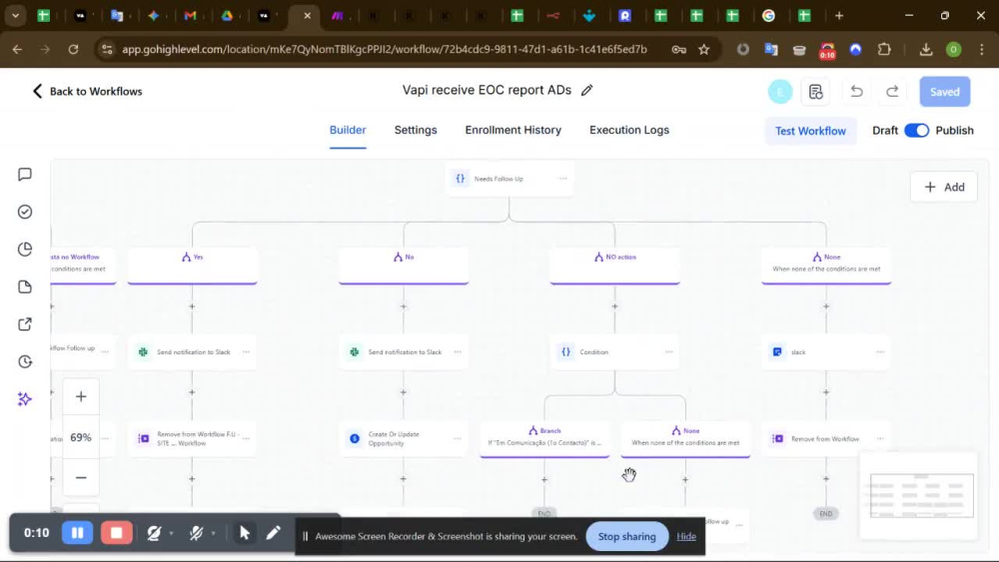Viewport: 999px width, 562px height.
Task: Click Stop sharing button
Action: [627, 536]
